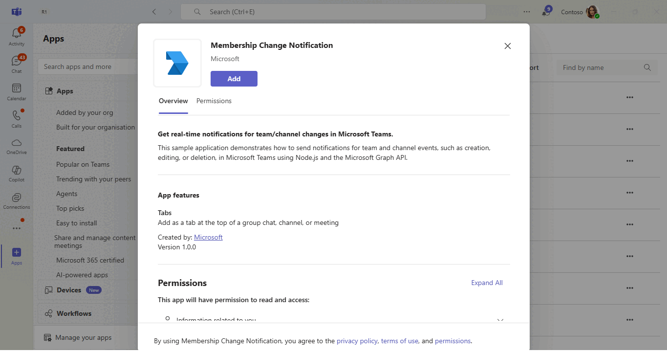
Task: Open Popular on Teams category
Action: pos(83,165)
